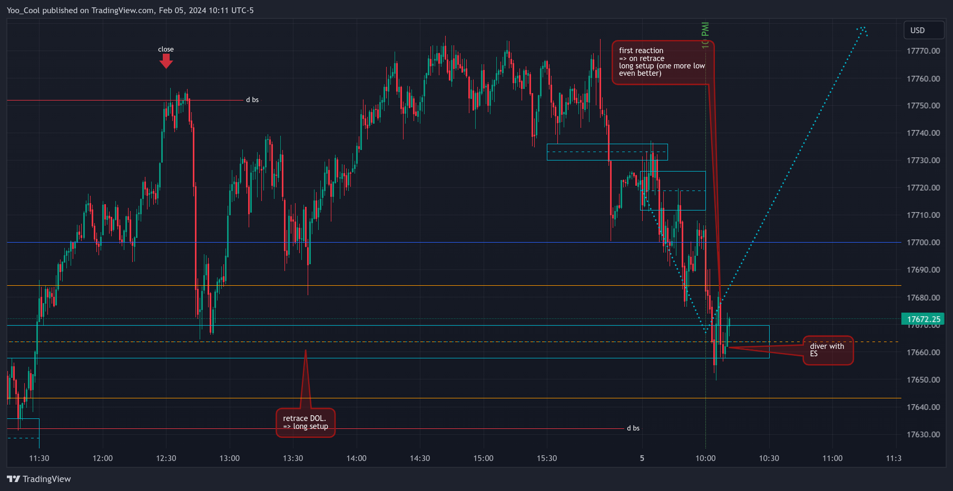Click the 'close' text above the red arrow
Image resolution: width=953 pixels, height=491 pixels.
coord(166,49)
